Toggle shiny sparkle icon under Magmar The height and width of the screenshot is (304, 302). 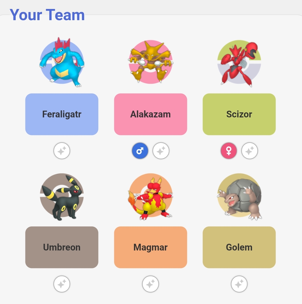151,284
